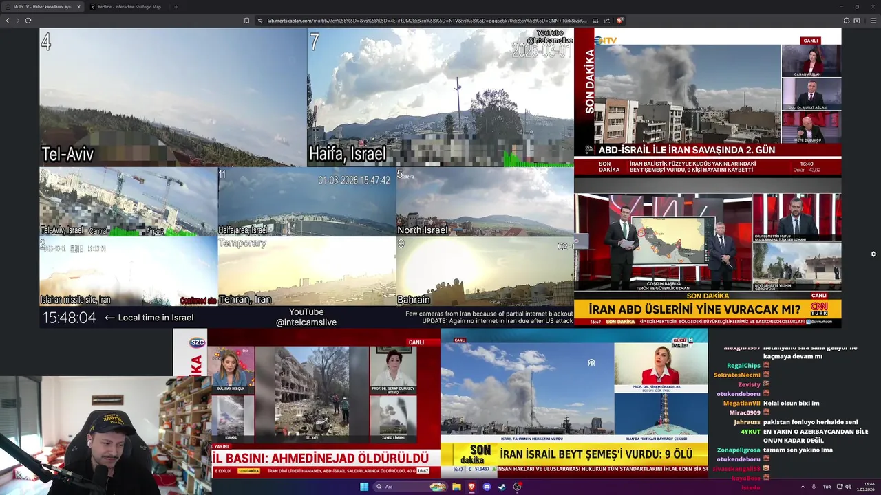Go forward with the browser forward arrow

[x=18, y=21]
